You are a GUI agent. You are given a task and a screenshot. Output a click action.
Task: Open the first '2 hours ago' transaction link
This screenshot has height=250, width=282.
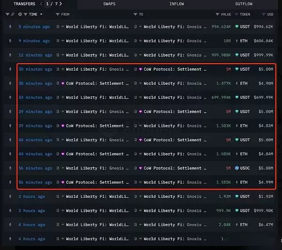tap(31, 196)
